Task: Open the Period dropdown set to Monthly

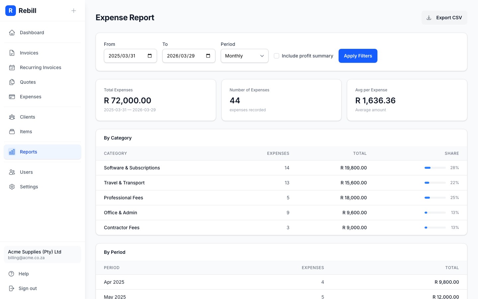Action: (x=244, y=56)
